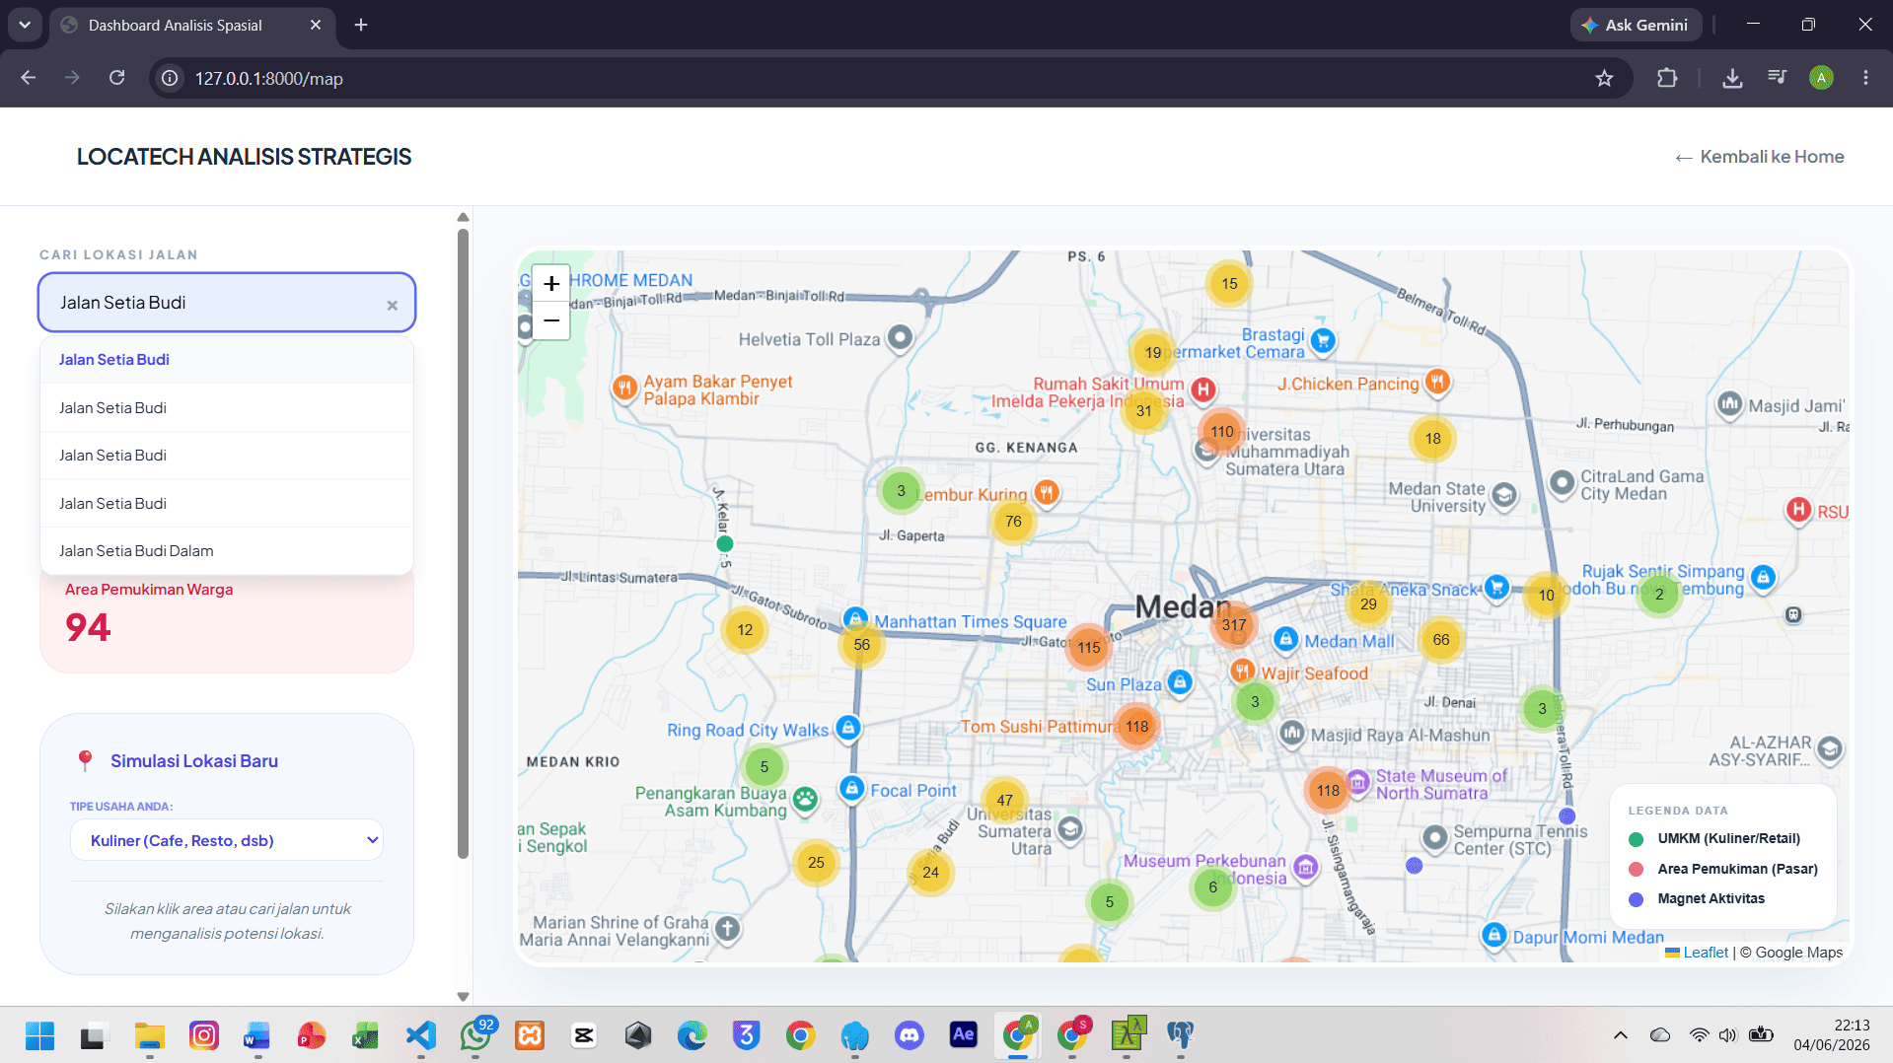Click the 24 cluster marker

tap(930, 873)
